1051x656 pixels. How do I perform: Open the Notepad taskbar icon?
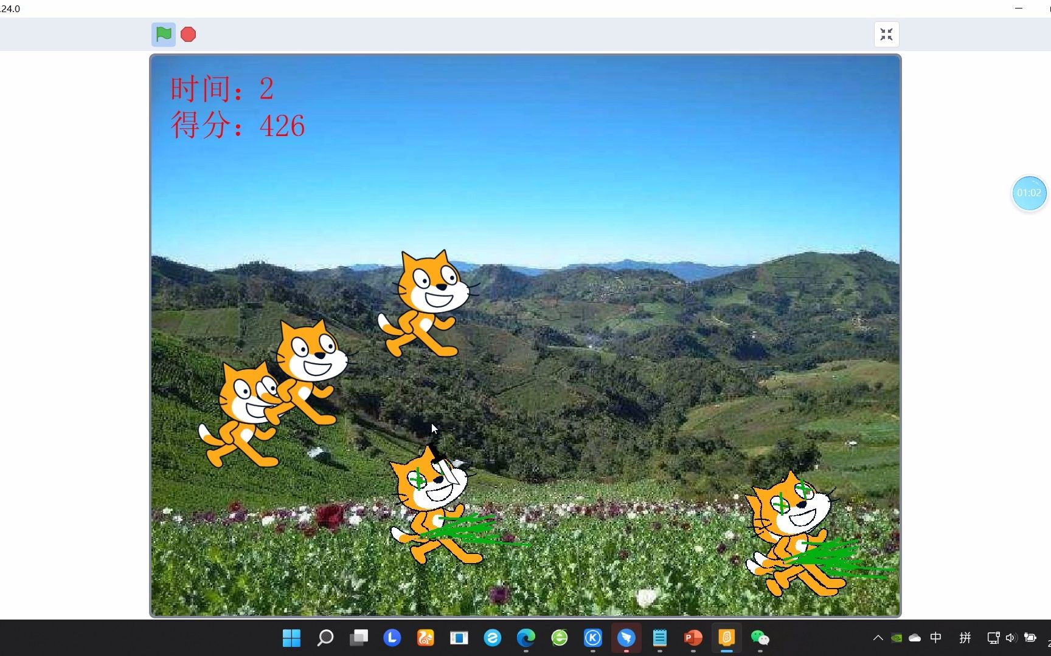(660, 638)
